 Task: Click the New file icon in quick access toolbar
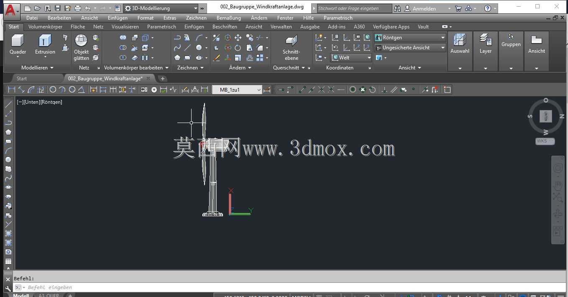coord(28,8)
